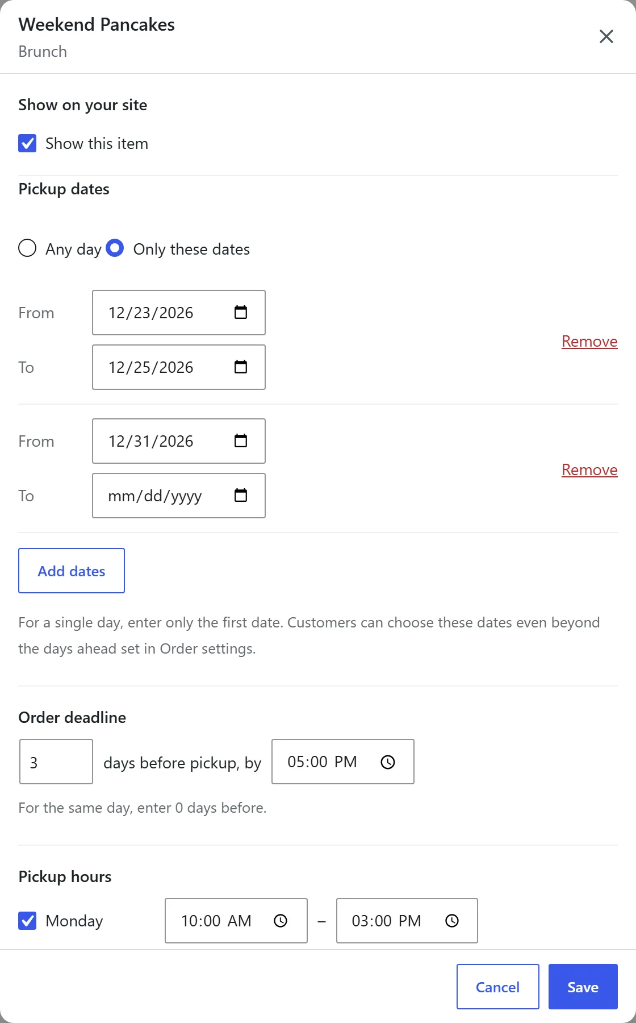This screenshot has width=636, height=1023.
Task: Edit Monday end time 03:00 PM
Action: 407,921
